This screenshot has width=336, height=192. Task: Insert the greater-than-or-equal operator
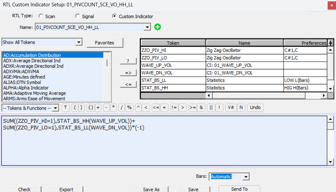[192, 108]
